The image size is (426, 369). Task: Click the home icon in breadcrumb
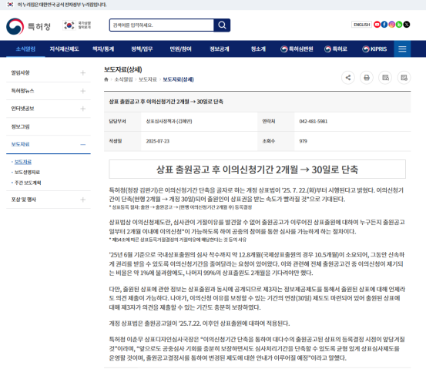pyautogui.click(x=106, y=79)
